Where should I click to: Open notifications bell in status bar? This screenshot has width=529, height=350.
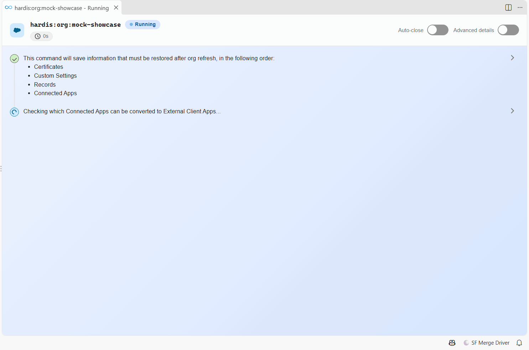coord(519,343)
